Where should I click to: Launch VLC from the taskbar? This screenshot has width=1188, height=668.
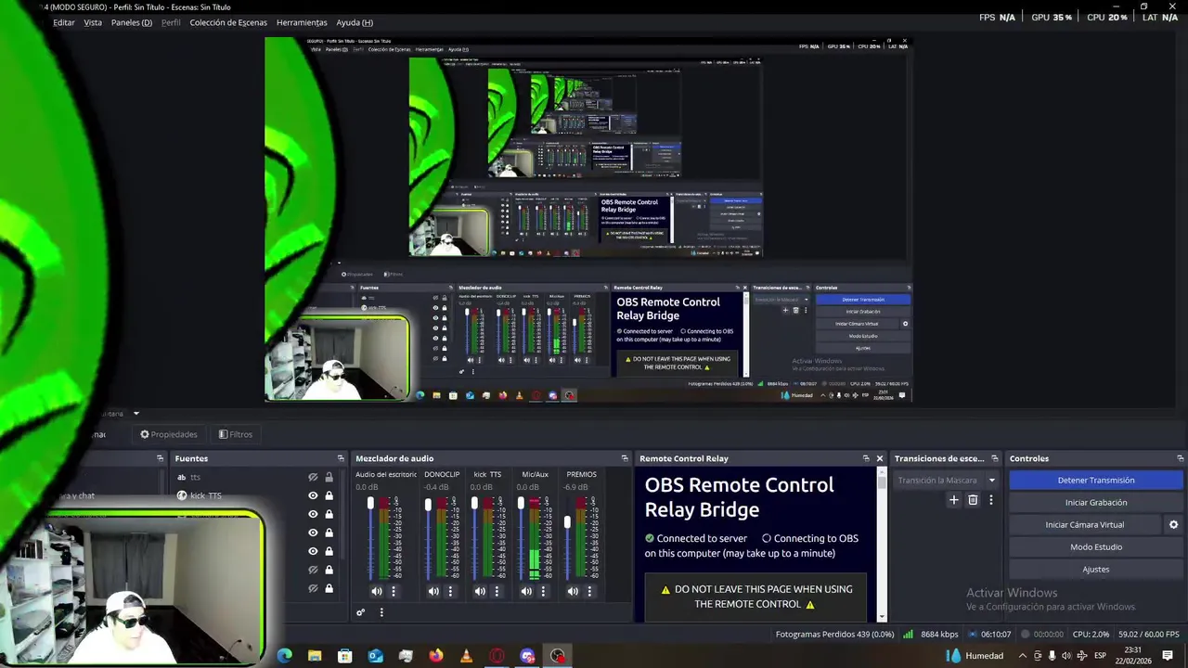(466, 656)
